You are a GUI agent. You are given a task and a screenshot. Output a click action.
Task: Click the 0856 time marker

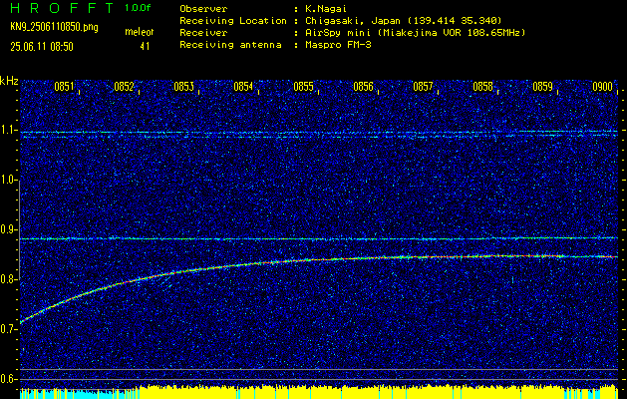pos(364,87)
